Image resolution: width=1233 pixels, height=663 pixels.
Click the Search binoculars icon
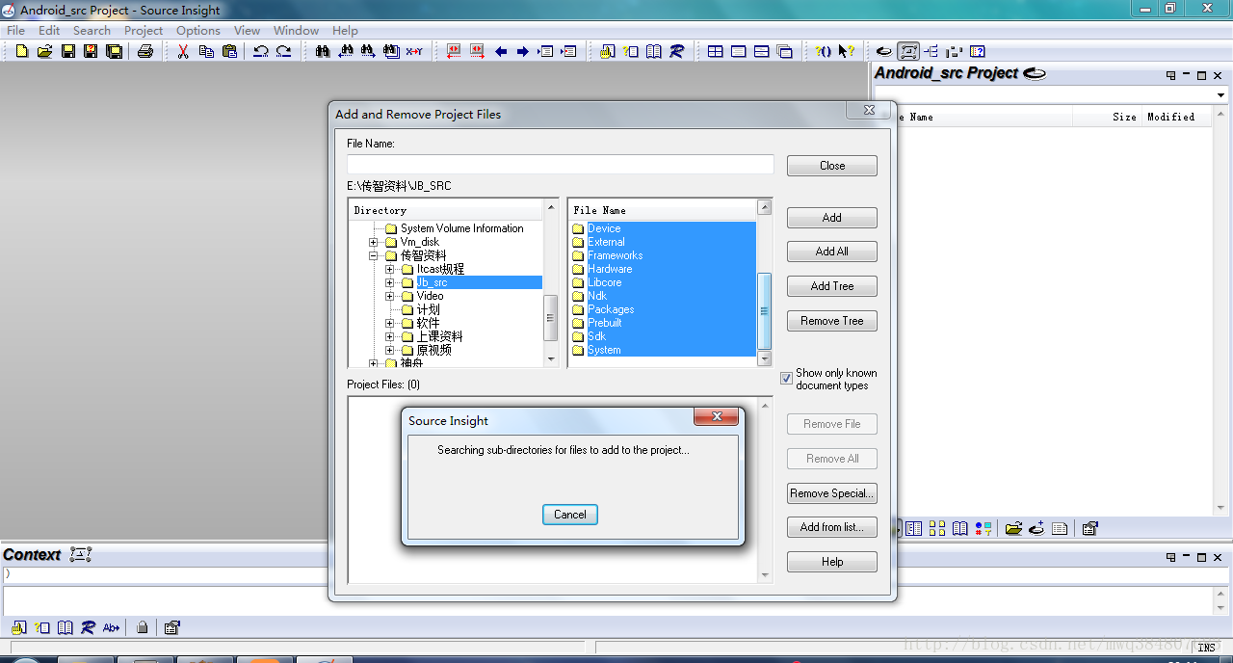pyautogui.click(x=323, y=51)
